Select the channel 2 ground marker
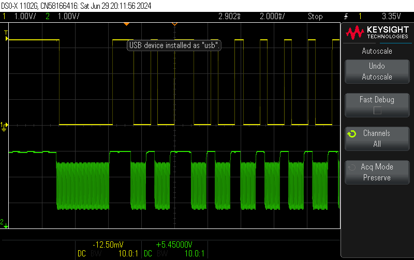The image size is (414, 260). [x=4, y=223]
